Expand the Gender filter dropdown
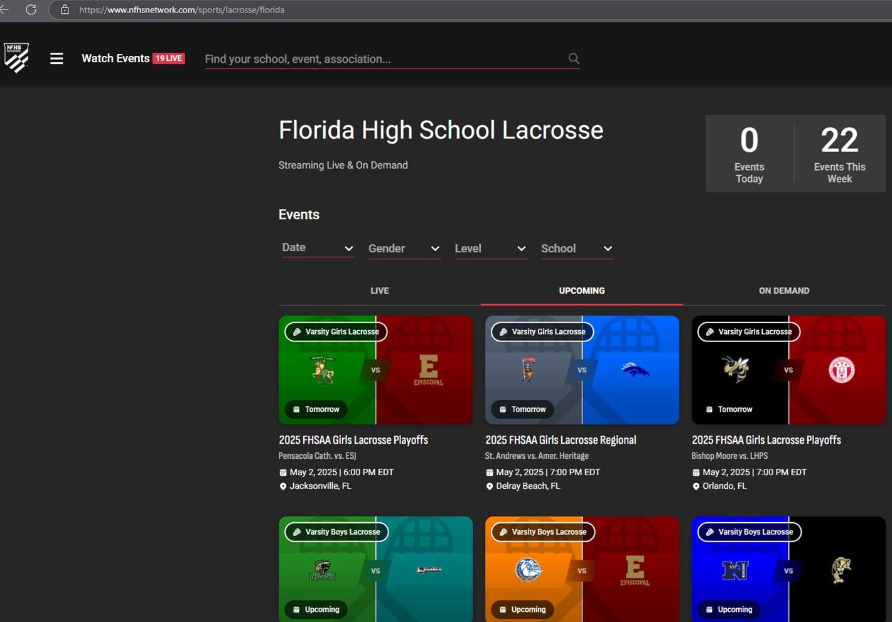Image resolution: width=892 pixels, height=622 pixels. click(404, 249)
